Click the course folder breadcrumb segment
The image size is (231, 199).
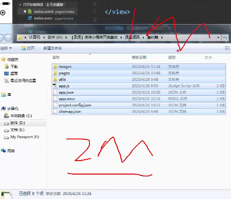[94, 37]
